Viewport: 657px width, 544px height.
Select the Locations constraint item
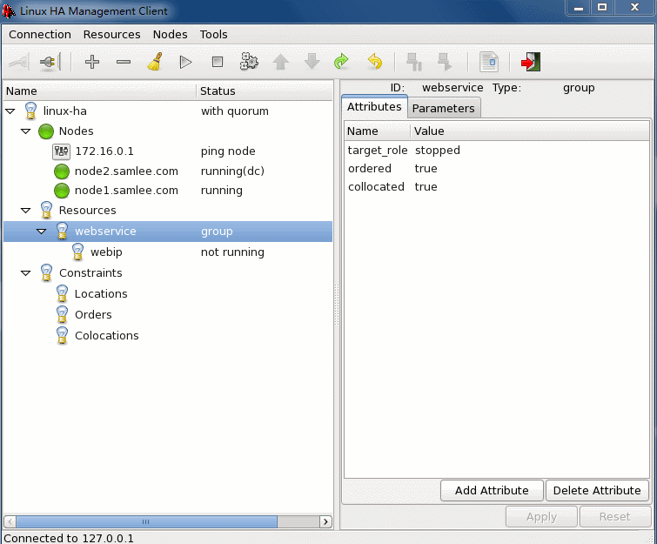(101, 294)
